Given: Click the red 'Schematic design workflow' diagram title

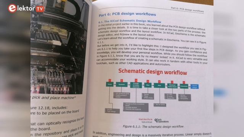Looking at the screenshot, I should pos(152,72).
